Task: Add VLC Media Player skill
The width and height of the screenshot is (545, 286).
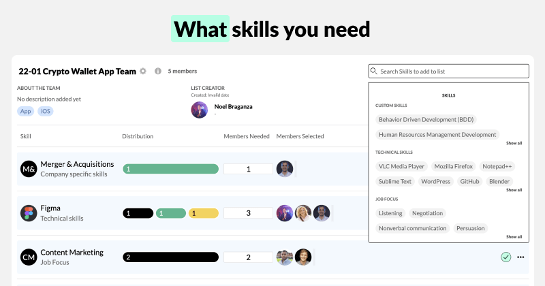Action: click(401, 166)
